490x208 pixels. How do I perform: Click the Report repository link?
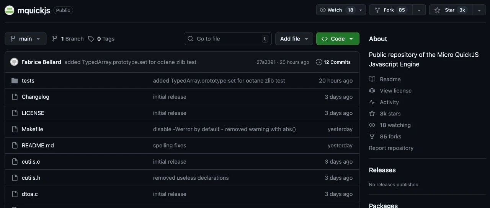pyautogui.click(x=391, y=148)
